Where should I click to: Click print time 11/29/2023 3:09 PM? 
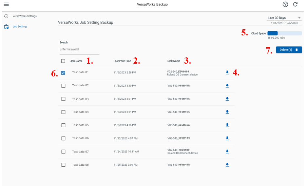pyautogui.click(x=125, y=165)
